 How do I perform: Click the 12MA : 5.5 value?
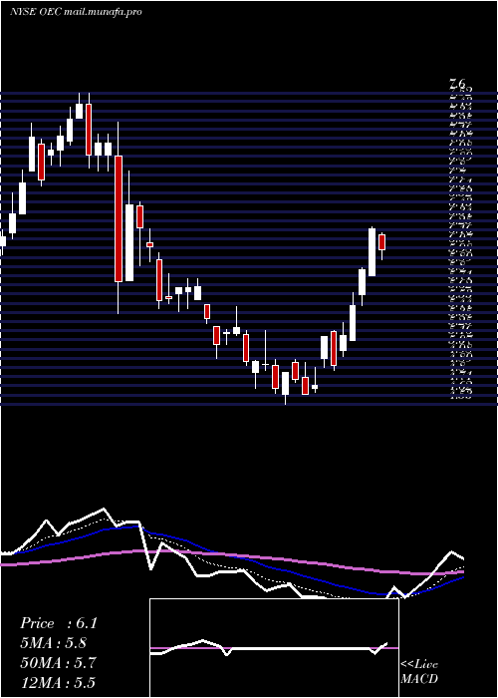click(58, 683)
